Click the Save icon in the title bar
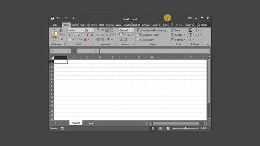Screen dimensions: 260x146 52,18
